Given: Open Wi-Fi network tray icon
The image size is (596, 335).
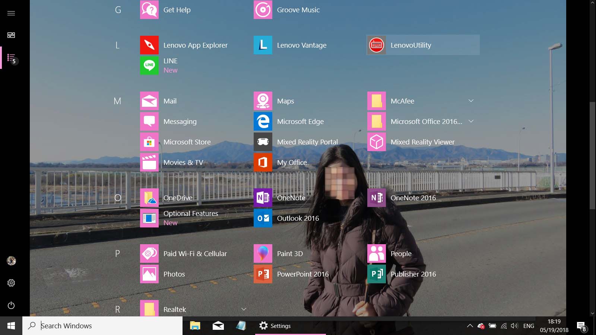Looking at the screenshot, I should 504,326.
